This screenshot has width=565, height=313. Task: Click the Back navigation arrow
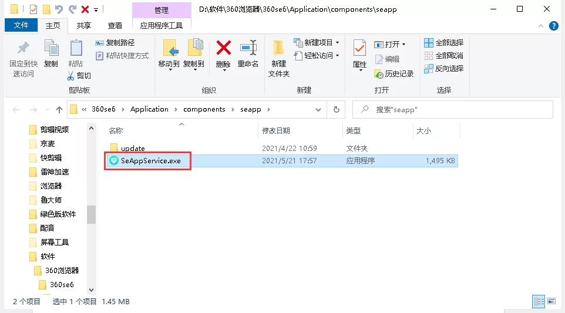point(16,109)
